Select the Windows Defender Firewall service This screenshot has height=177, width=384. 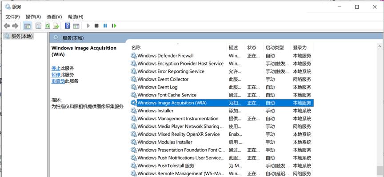222,56
